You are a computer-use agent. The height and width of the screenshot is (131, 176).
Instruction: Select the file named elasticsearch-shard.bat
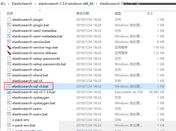(30, 75)
